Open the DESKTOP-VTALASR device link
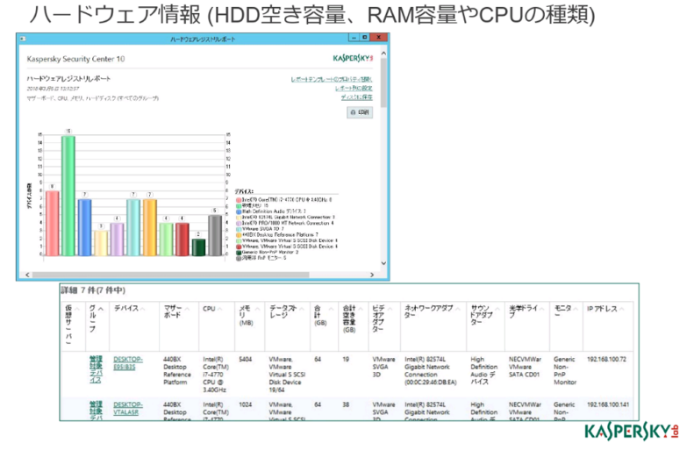694x472 pixels. click(128, 408)
